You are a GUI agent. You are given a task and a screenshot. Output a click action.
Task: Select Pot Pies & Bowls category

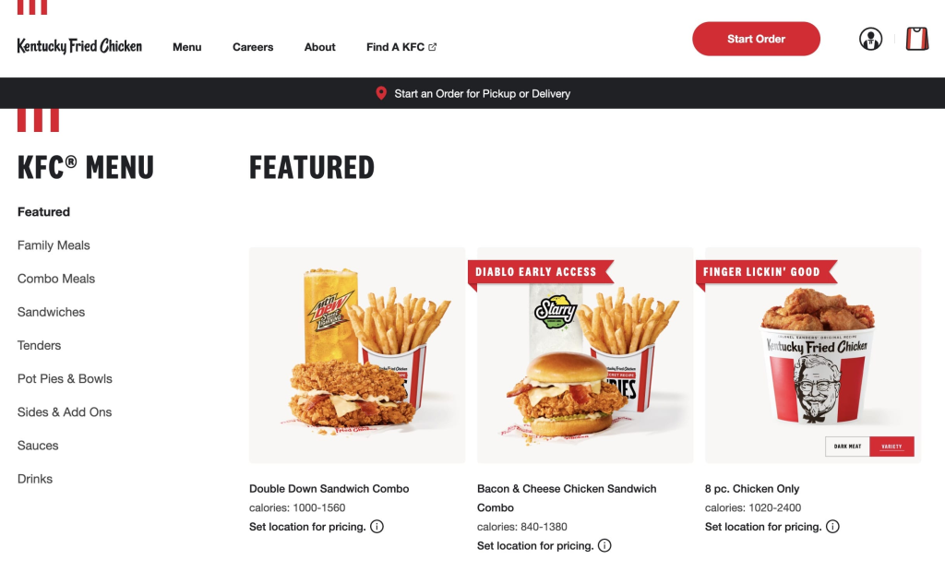pos(65,378)
